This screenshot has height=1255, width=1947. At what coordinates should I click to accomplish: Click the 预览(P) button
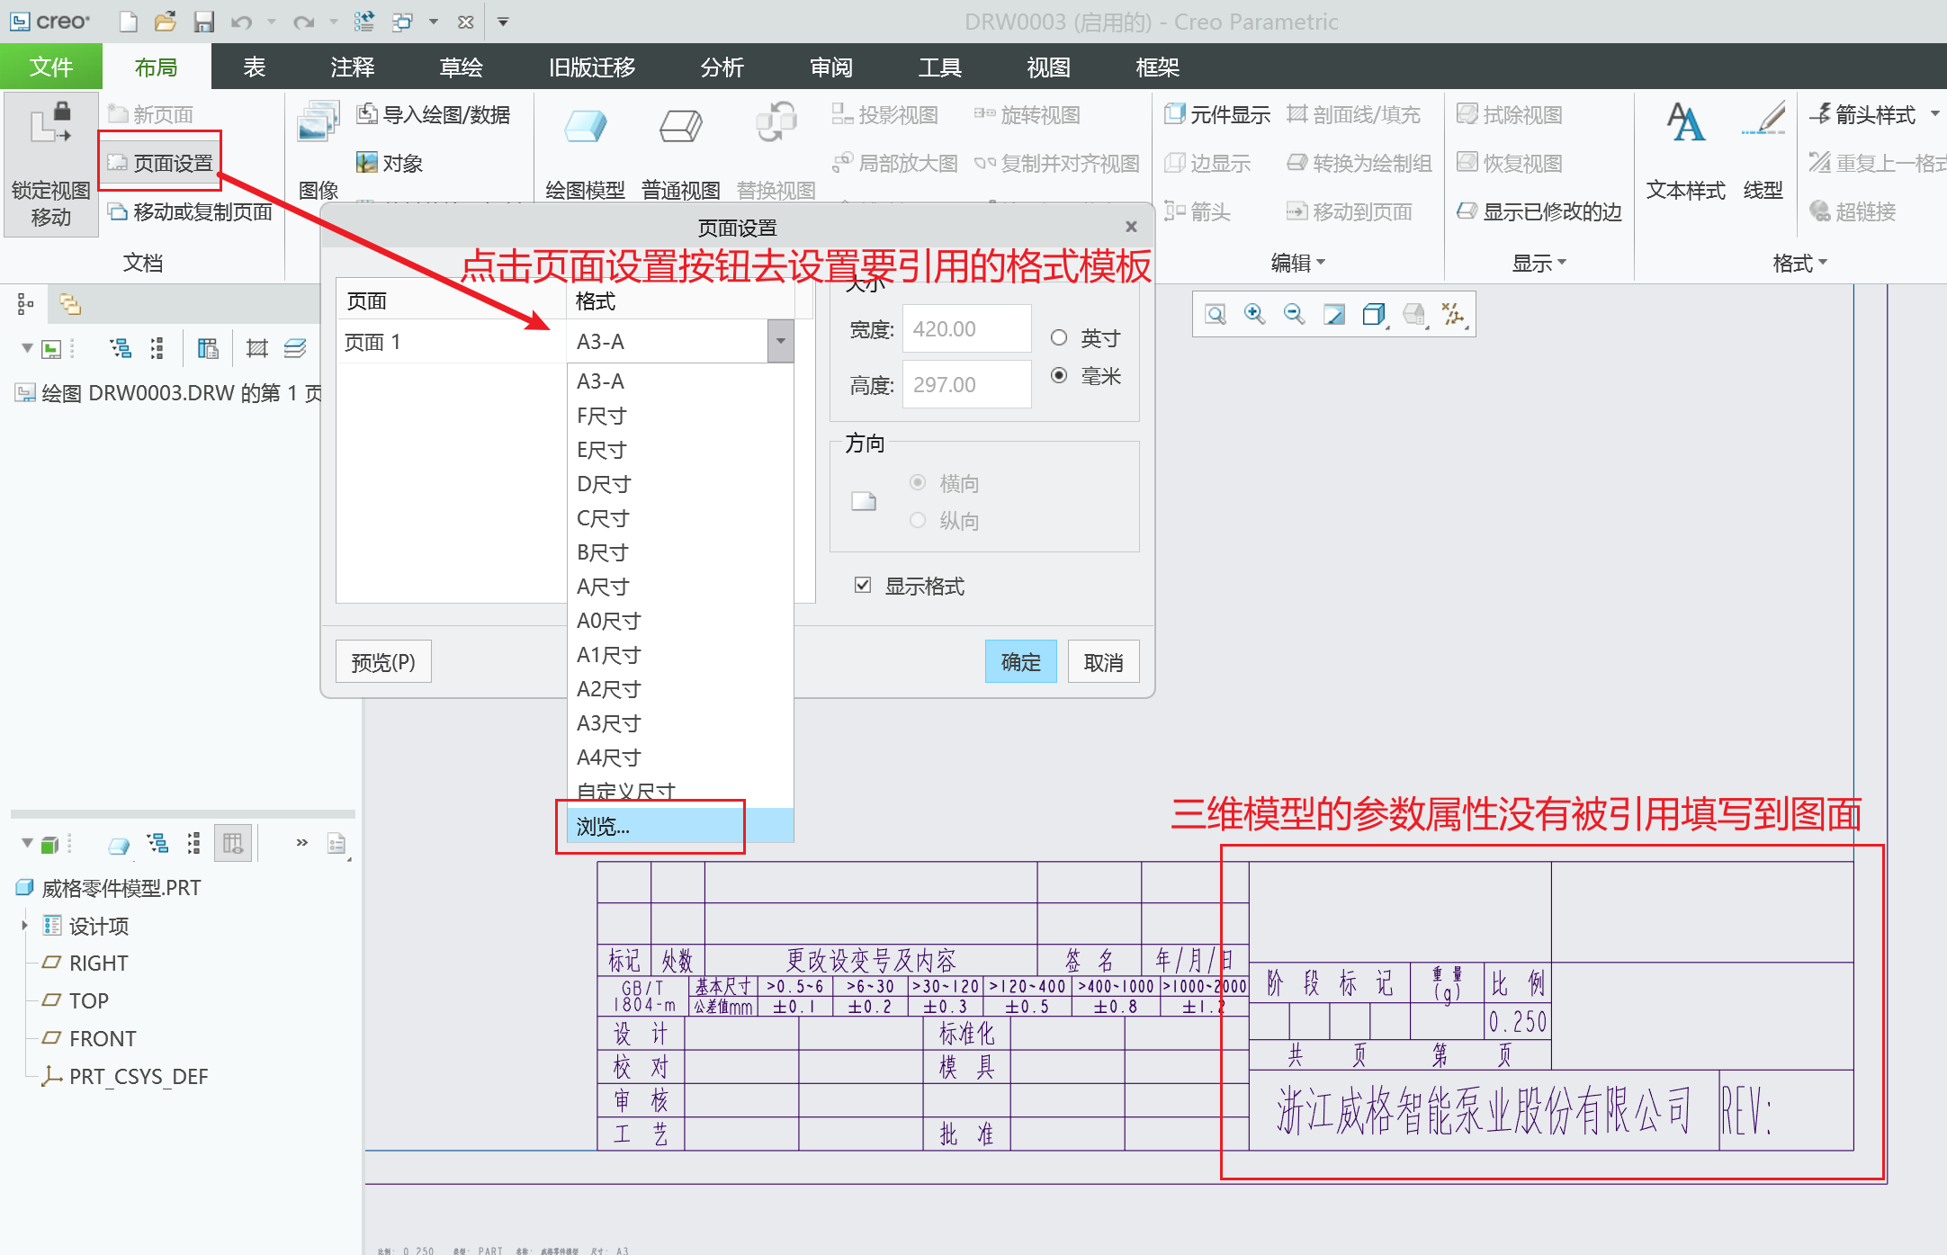[x=383, y=662]
